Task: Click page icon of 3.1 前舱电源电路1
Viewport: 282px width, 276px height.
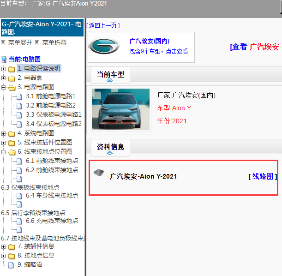Action: pos(19,96)
